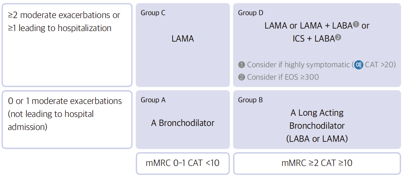Select the Group D label
Image resolution: width=403 pixels, height=178 pixels.
coord(250,13)
